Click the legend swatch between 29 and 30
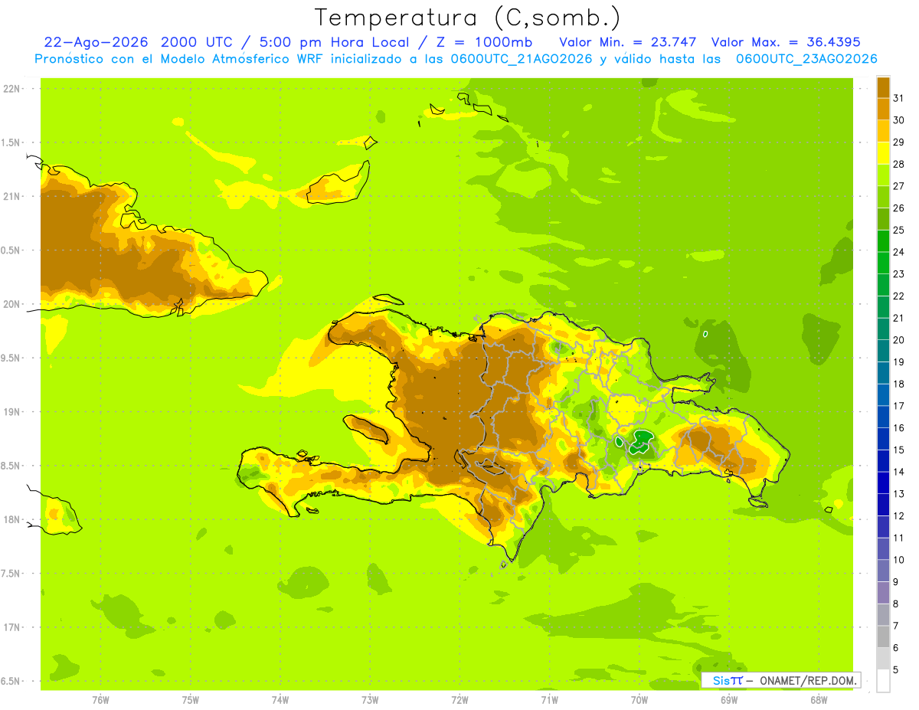This screenshot has height=710, width=919. click(883, 132)
